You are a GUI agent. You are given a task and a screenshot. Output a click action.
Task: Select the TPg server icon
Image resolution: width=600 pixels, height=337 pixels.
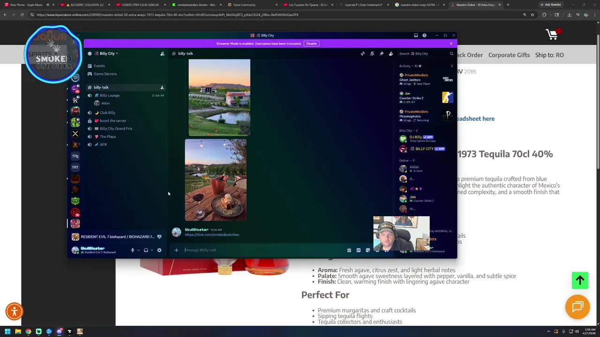pos(75,156)
